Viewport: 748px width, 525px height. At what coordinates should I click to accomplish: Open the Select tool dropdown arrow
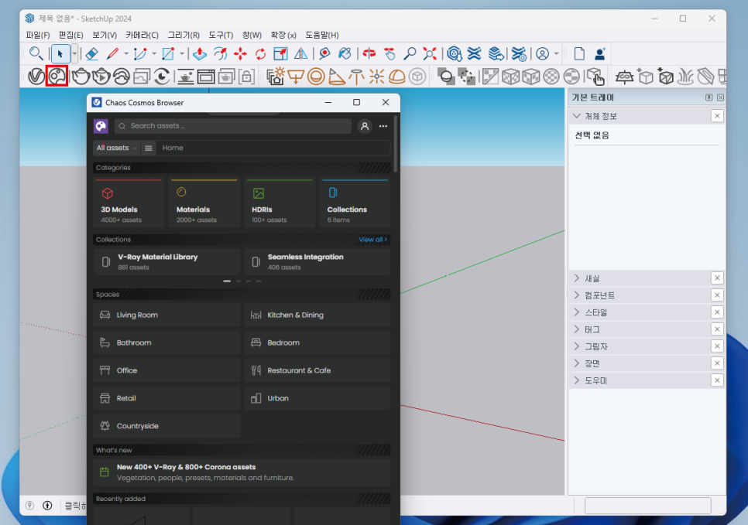point(74,54)
